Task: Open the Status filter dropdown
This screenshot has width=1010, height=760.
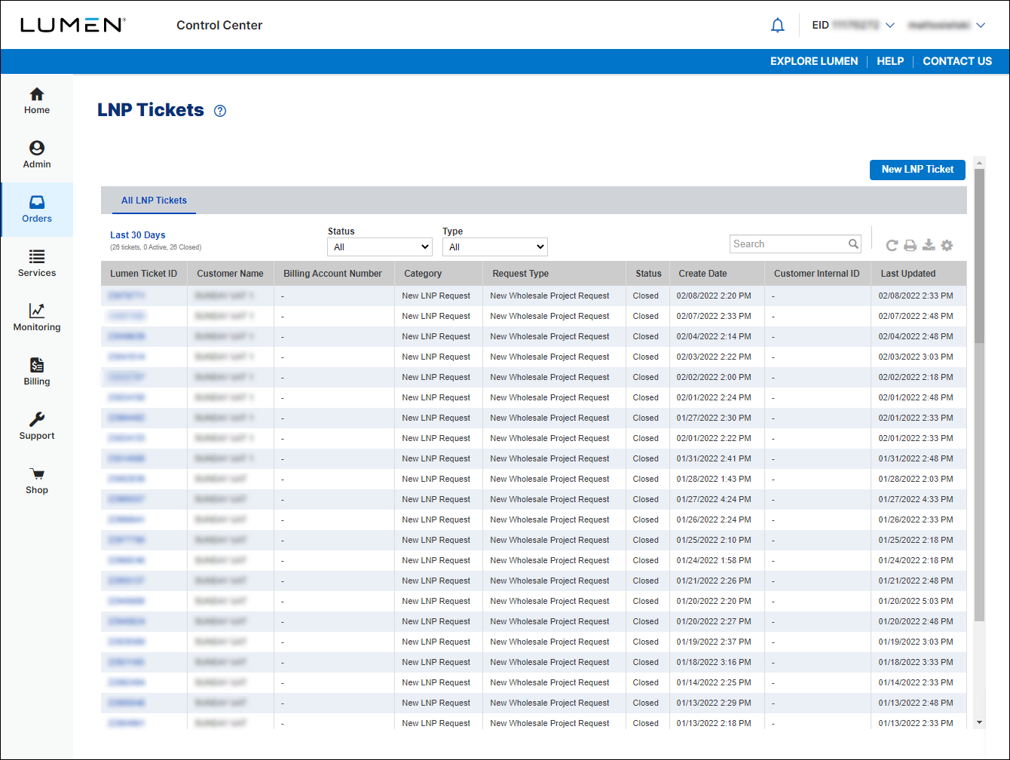Action: (380, 247)
